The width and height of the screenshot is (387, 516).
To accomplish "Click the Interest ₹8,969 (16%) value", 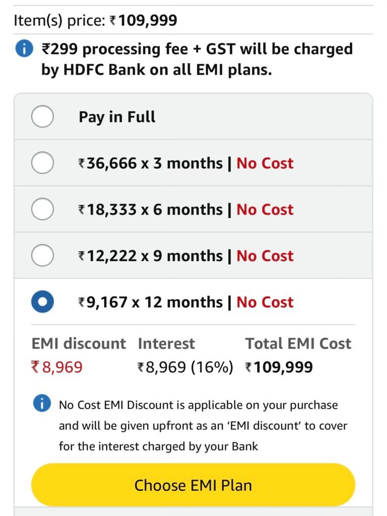I will (x=185, y=367).
